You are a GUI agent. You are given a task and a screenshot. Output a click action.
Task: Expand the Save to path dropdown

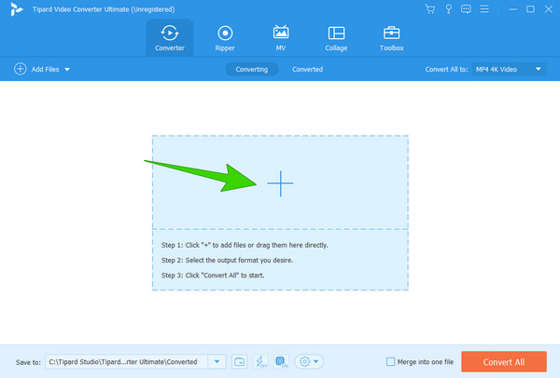(217, 361)
